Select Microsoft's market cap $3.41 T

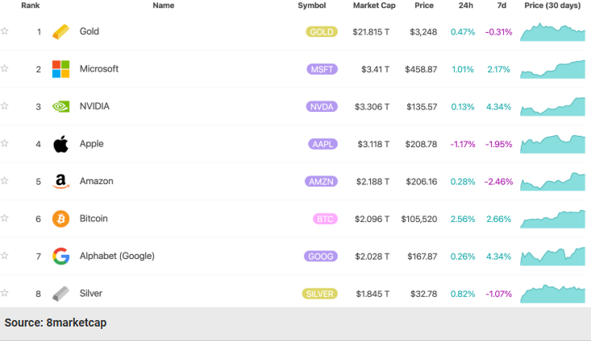point(376,69)
